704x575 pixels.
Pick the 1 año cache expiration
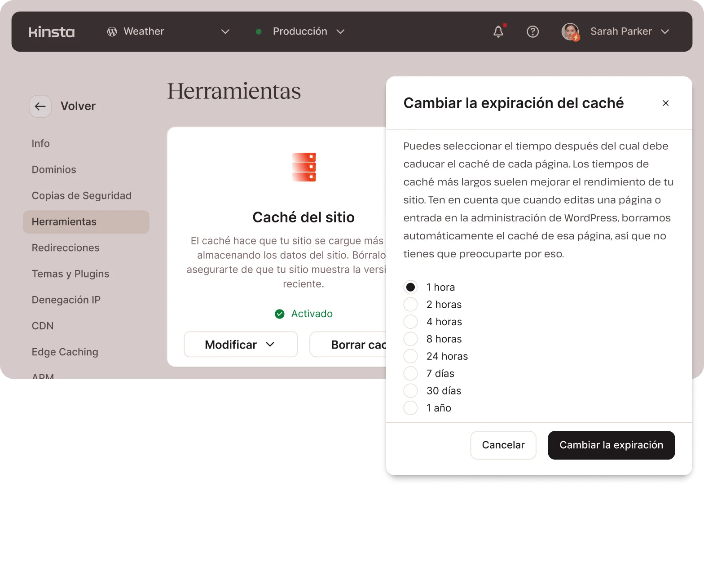tap(410, 408)
